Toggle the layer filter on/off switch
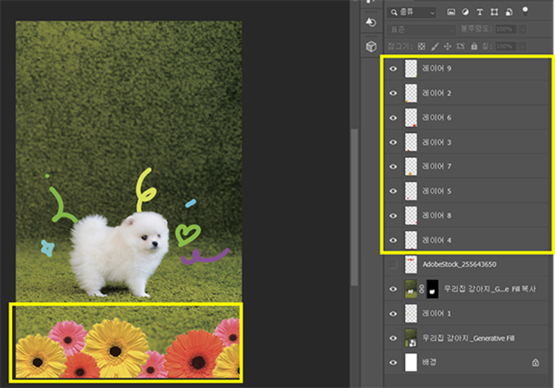 click(526, 10)
